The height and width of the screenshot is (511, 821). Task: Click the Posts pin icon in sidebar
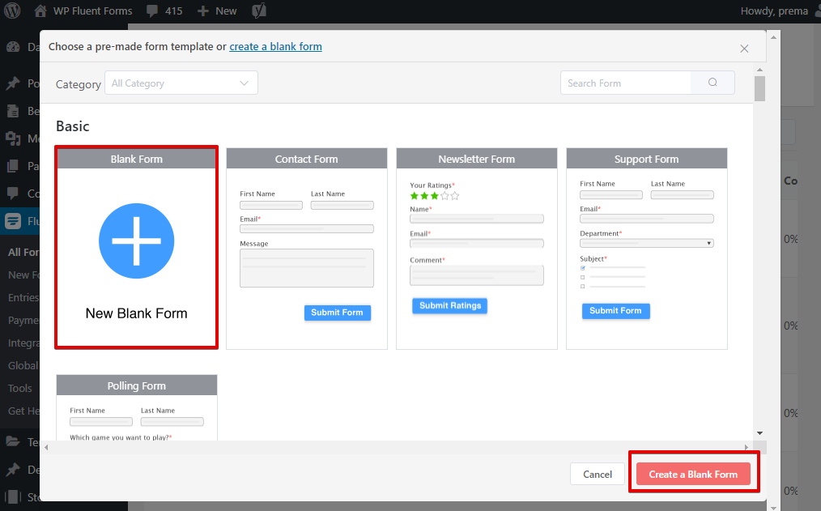[13, 83]
